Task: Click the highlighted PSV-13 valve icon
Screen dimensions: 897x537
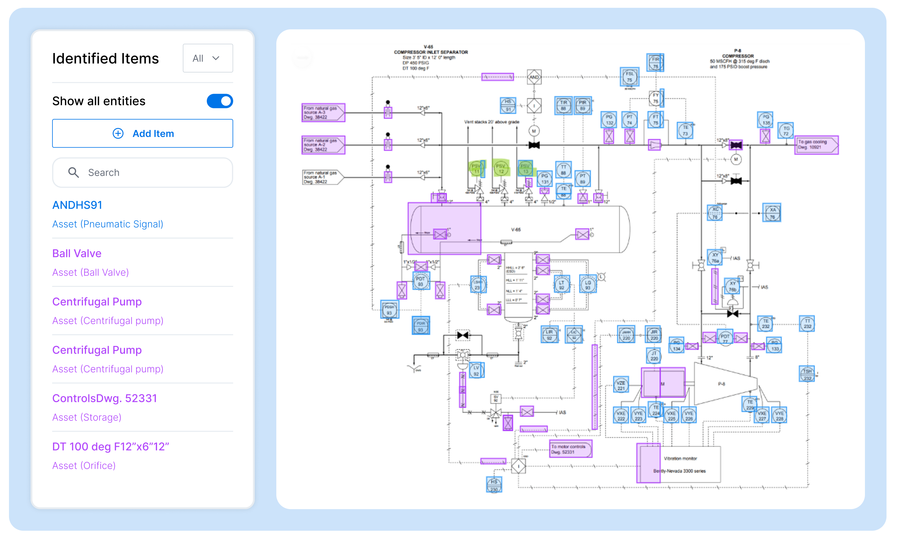Action: pyautogui.click(x=522, y=167)
